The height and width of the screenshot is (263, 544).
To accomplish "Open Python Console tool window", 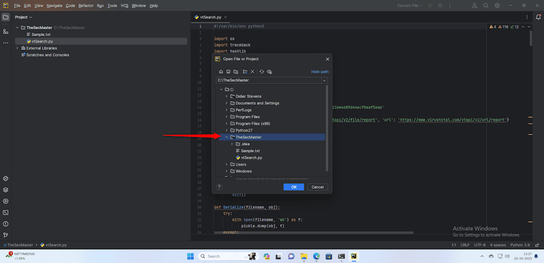I will [5, 179].
